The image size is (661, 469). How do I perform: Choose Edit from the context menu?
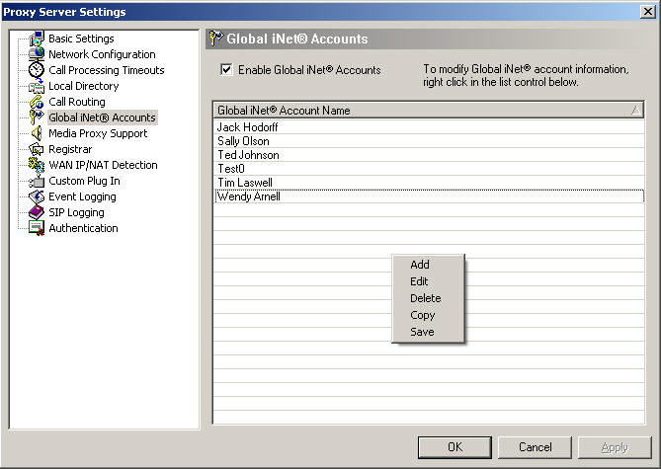point(428,281)
